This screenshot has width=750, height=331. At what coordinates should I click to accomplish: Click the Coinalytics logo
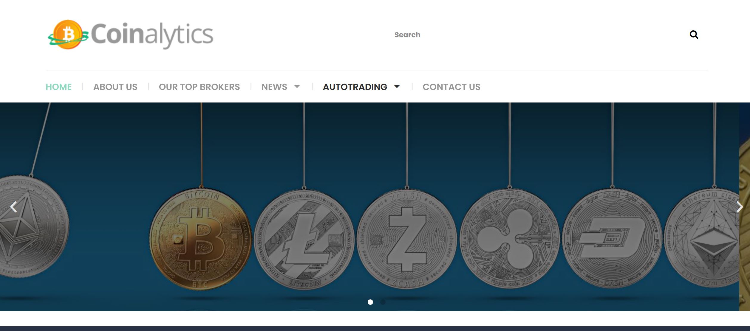click(x=130, y=35)
